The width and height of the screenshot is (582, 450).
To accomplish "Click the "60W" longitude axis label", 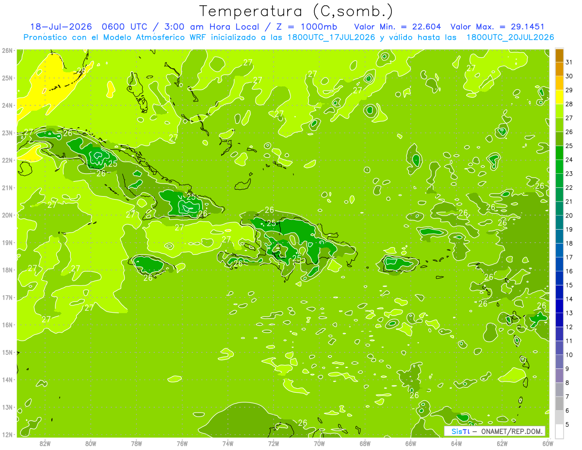I will [548, 443].
